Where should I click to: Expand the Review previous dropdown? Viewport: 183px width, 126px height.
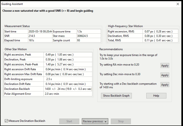95,121
